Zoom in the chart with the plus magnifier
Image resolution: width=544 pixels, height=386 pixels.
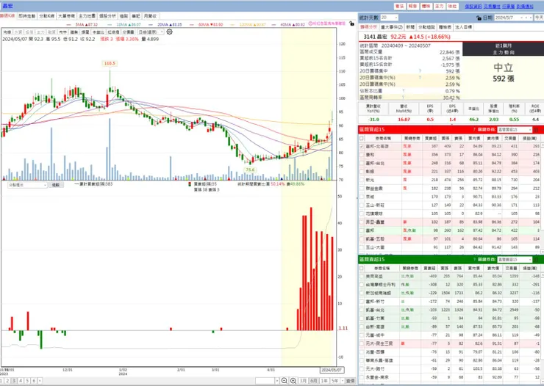[x=293, y=381]
